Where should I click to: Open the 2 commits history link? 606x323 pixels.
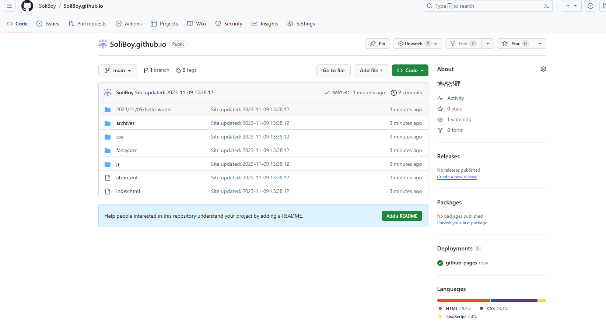[406, 93]
